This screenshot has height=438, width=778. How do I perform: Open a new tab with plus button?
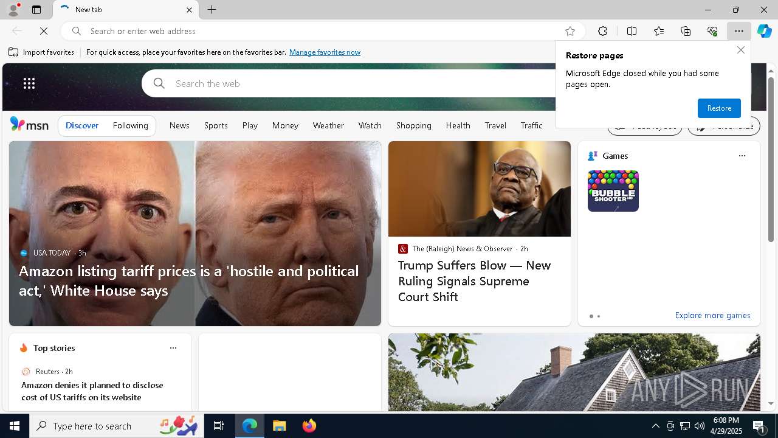(212, 10)
